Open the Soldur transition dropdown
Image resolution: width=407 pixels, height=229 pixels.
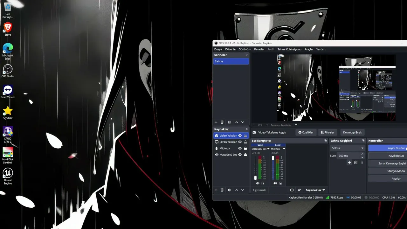[347, 148]
